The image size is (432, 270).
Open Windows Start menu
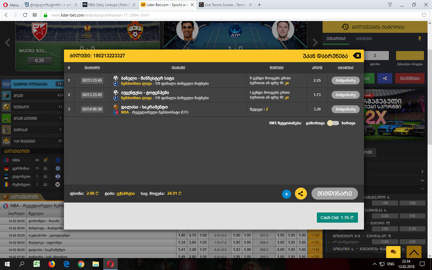tap(7, 264)
